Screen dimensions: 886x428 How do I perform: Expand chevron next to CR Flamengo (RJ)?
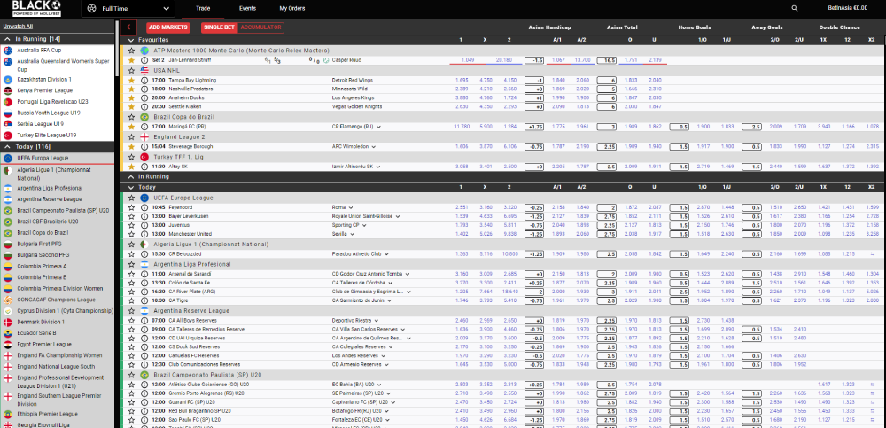click(x=378, y=127)
